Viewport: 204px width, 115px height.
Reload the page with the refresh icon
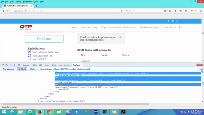click(121, 11)
